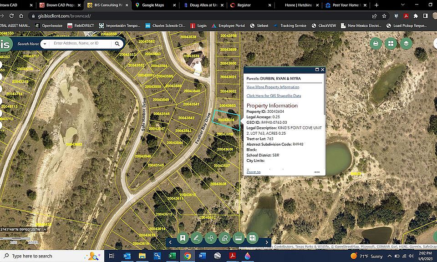This screenshot has width=437, height=262.
Task: Switch to the Google Maps tab
Action: coord(156,5)
